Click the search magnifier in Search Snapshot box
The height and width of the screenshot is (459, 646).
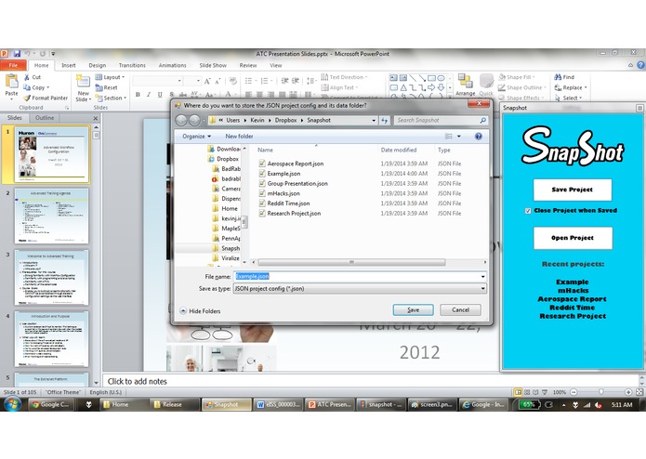[482, 120]
